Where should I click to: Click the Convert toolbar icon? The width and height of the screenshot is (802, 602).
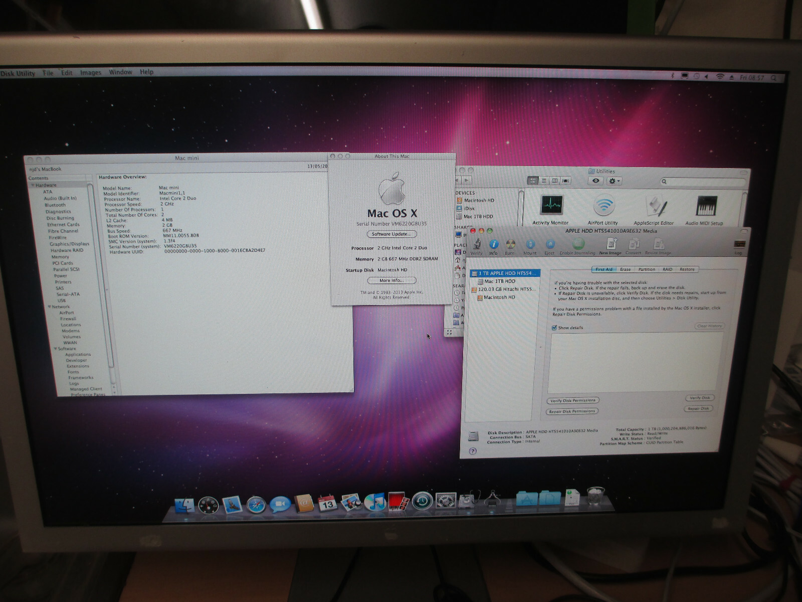pyautogui.click(x=634, y=244)
